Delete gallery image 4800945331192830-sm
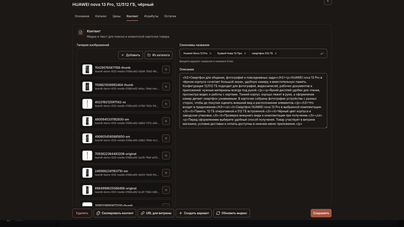 point(166,121)
